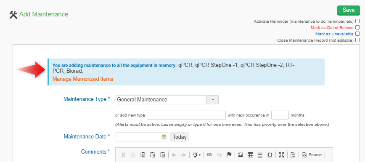Click the Copy icon in editor toolbar
The width and height of the screenshot is (365, 162).
coord(133,154)
